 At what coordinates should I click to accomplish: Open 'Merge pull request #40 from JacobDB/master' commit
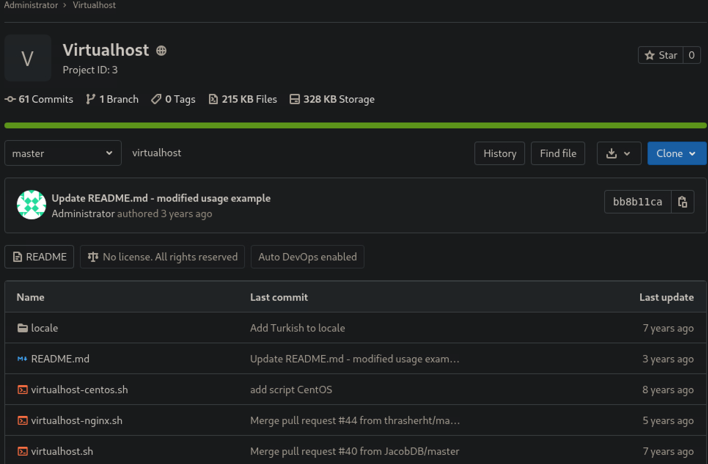coord(355,451)
